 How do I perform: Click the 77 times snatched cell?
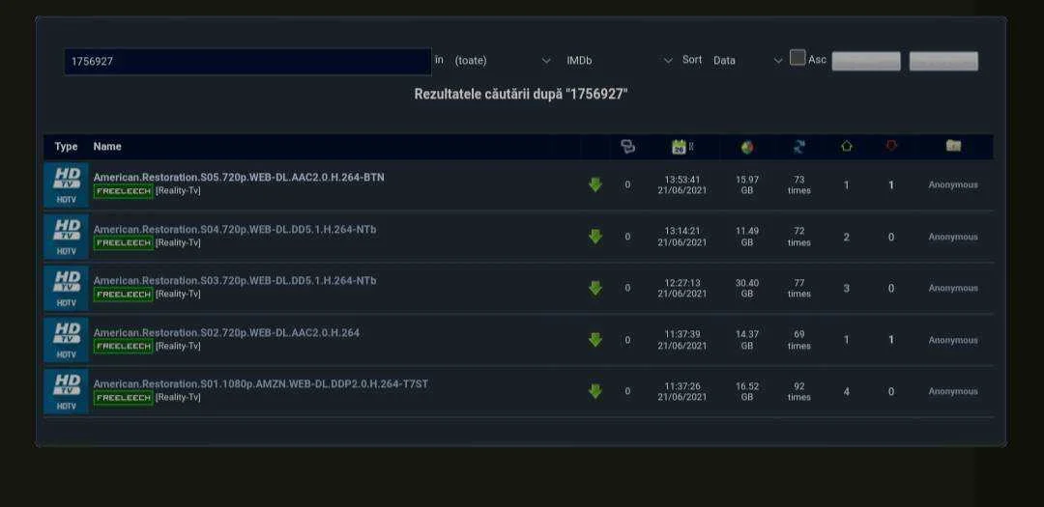pyautogui.click(x=799, y=288)
